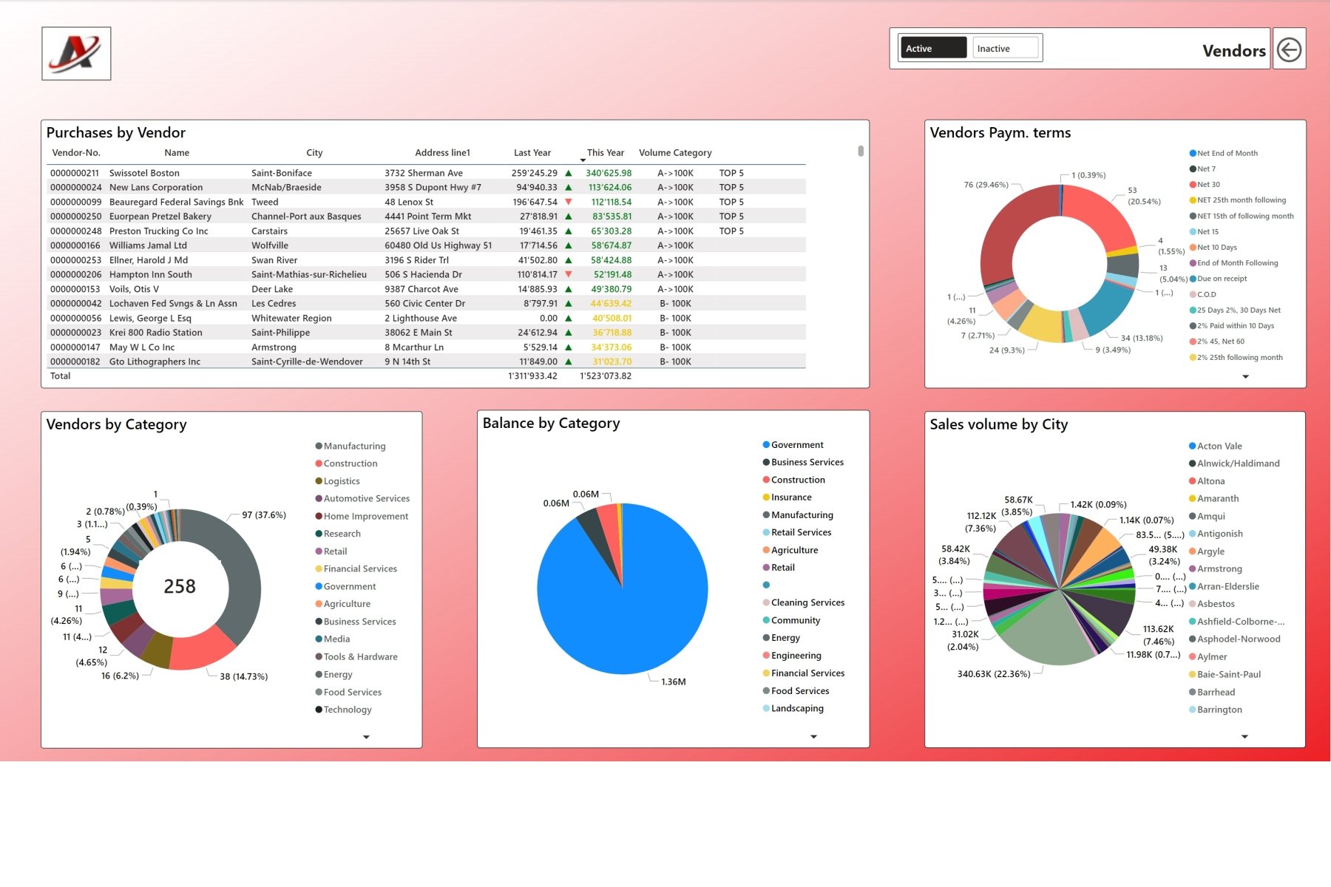1331x887 pixels.
Task: Click red down arrow for Hampton Inn South
Action: 569,274
